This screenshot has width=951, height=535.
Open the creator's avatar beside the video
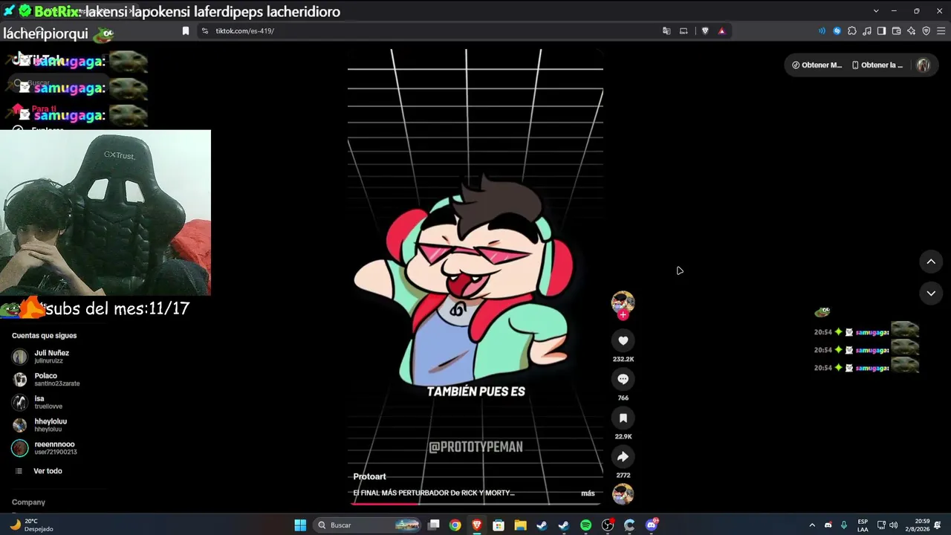623,302
